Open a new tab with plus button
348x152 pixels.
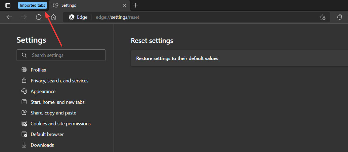tap(136, 5)
